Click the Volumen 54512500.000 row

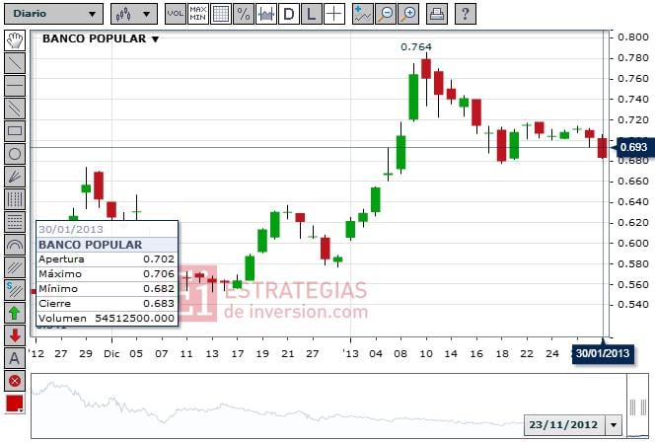(107, 319)
